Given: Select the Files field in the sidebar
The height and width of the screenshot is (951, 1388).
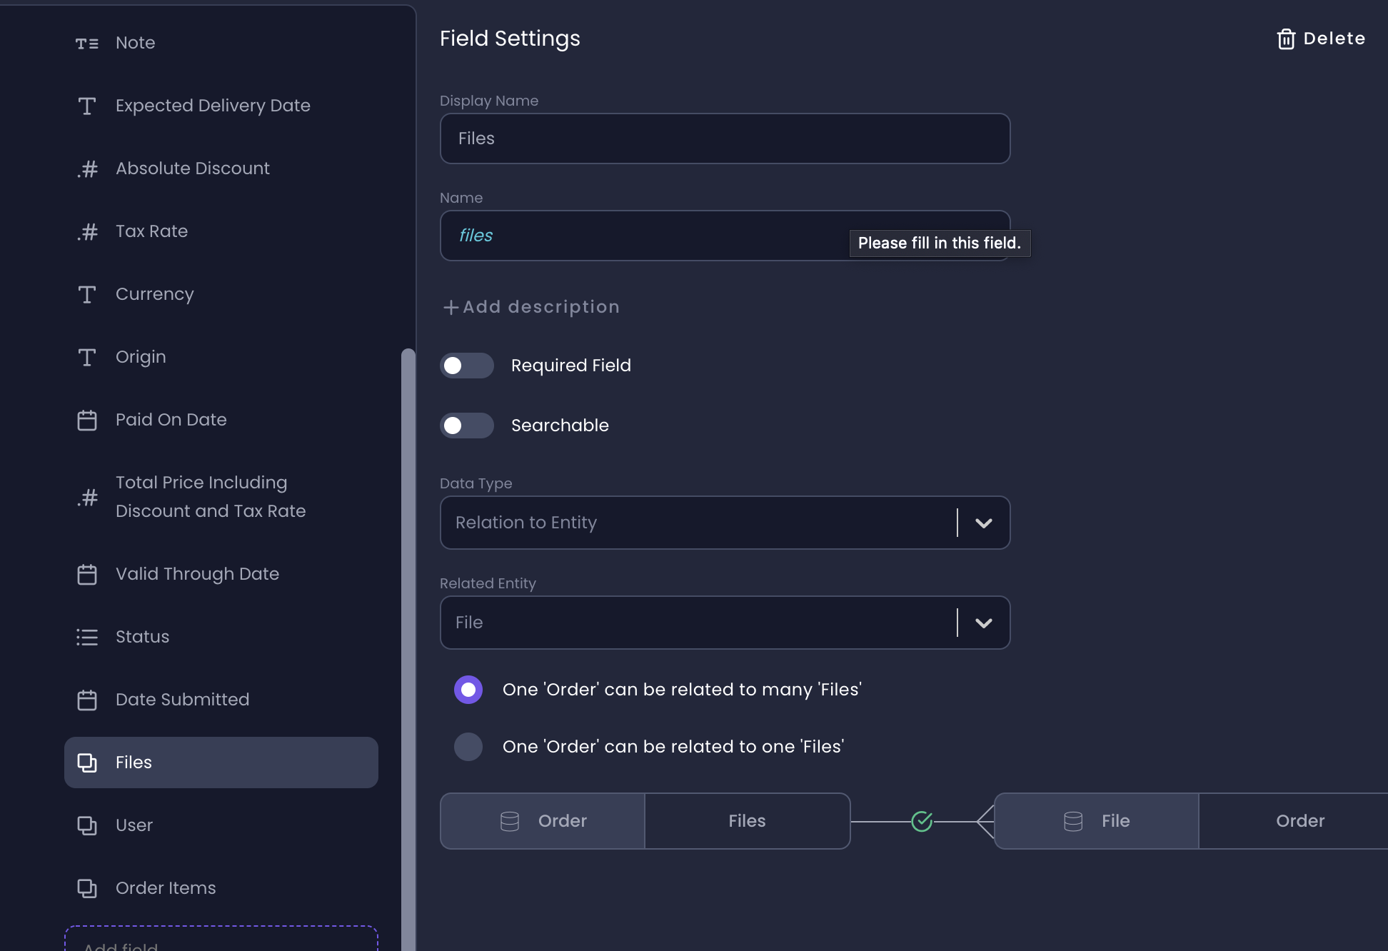Looking at the screenshot, I should [221, 763].
